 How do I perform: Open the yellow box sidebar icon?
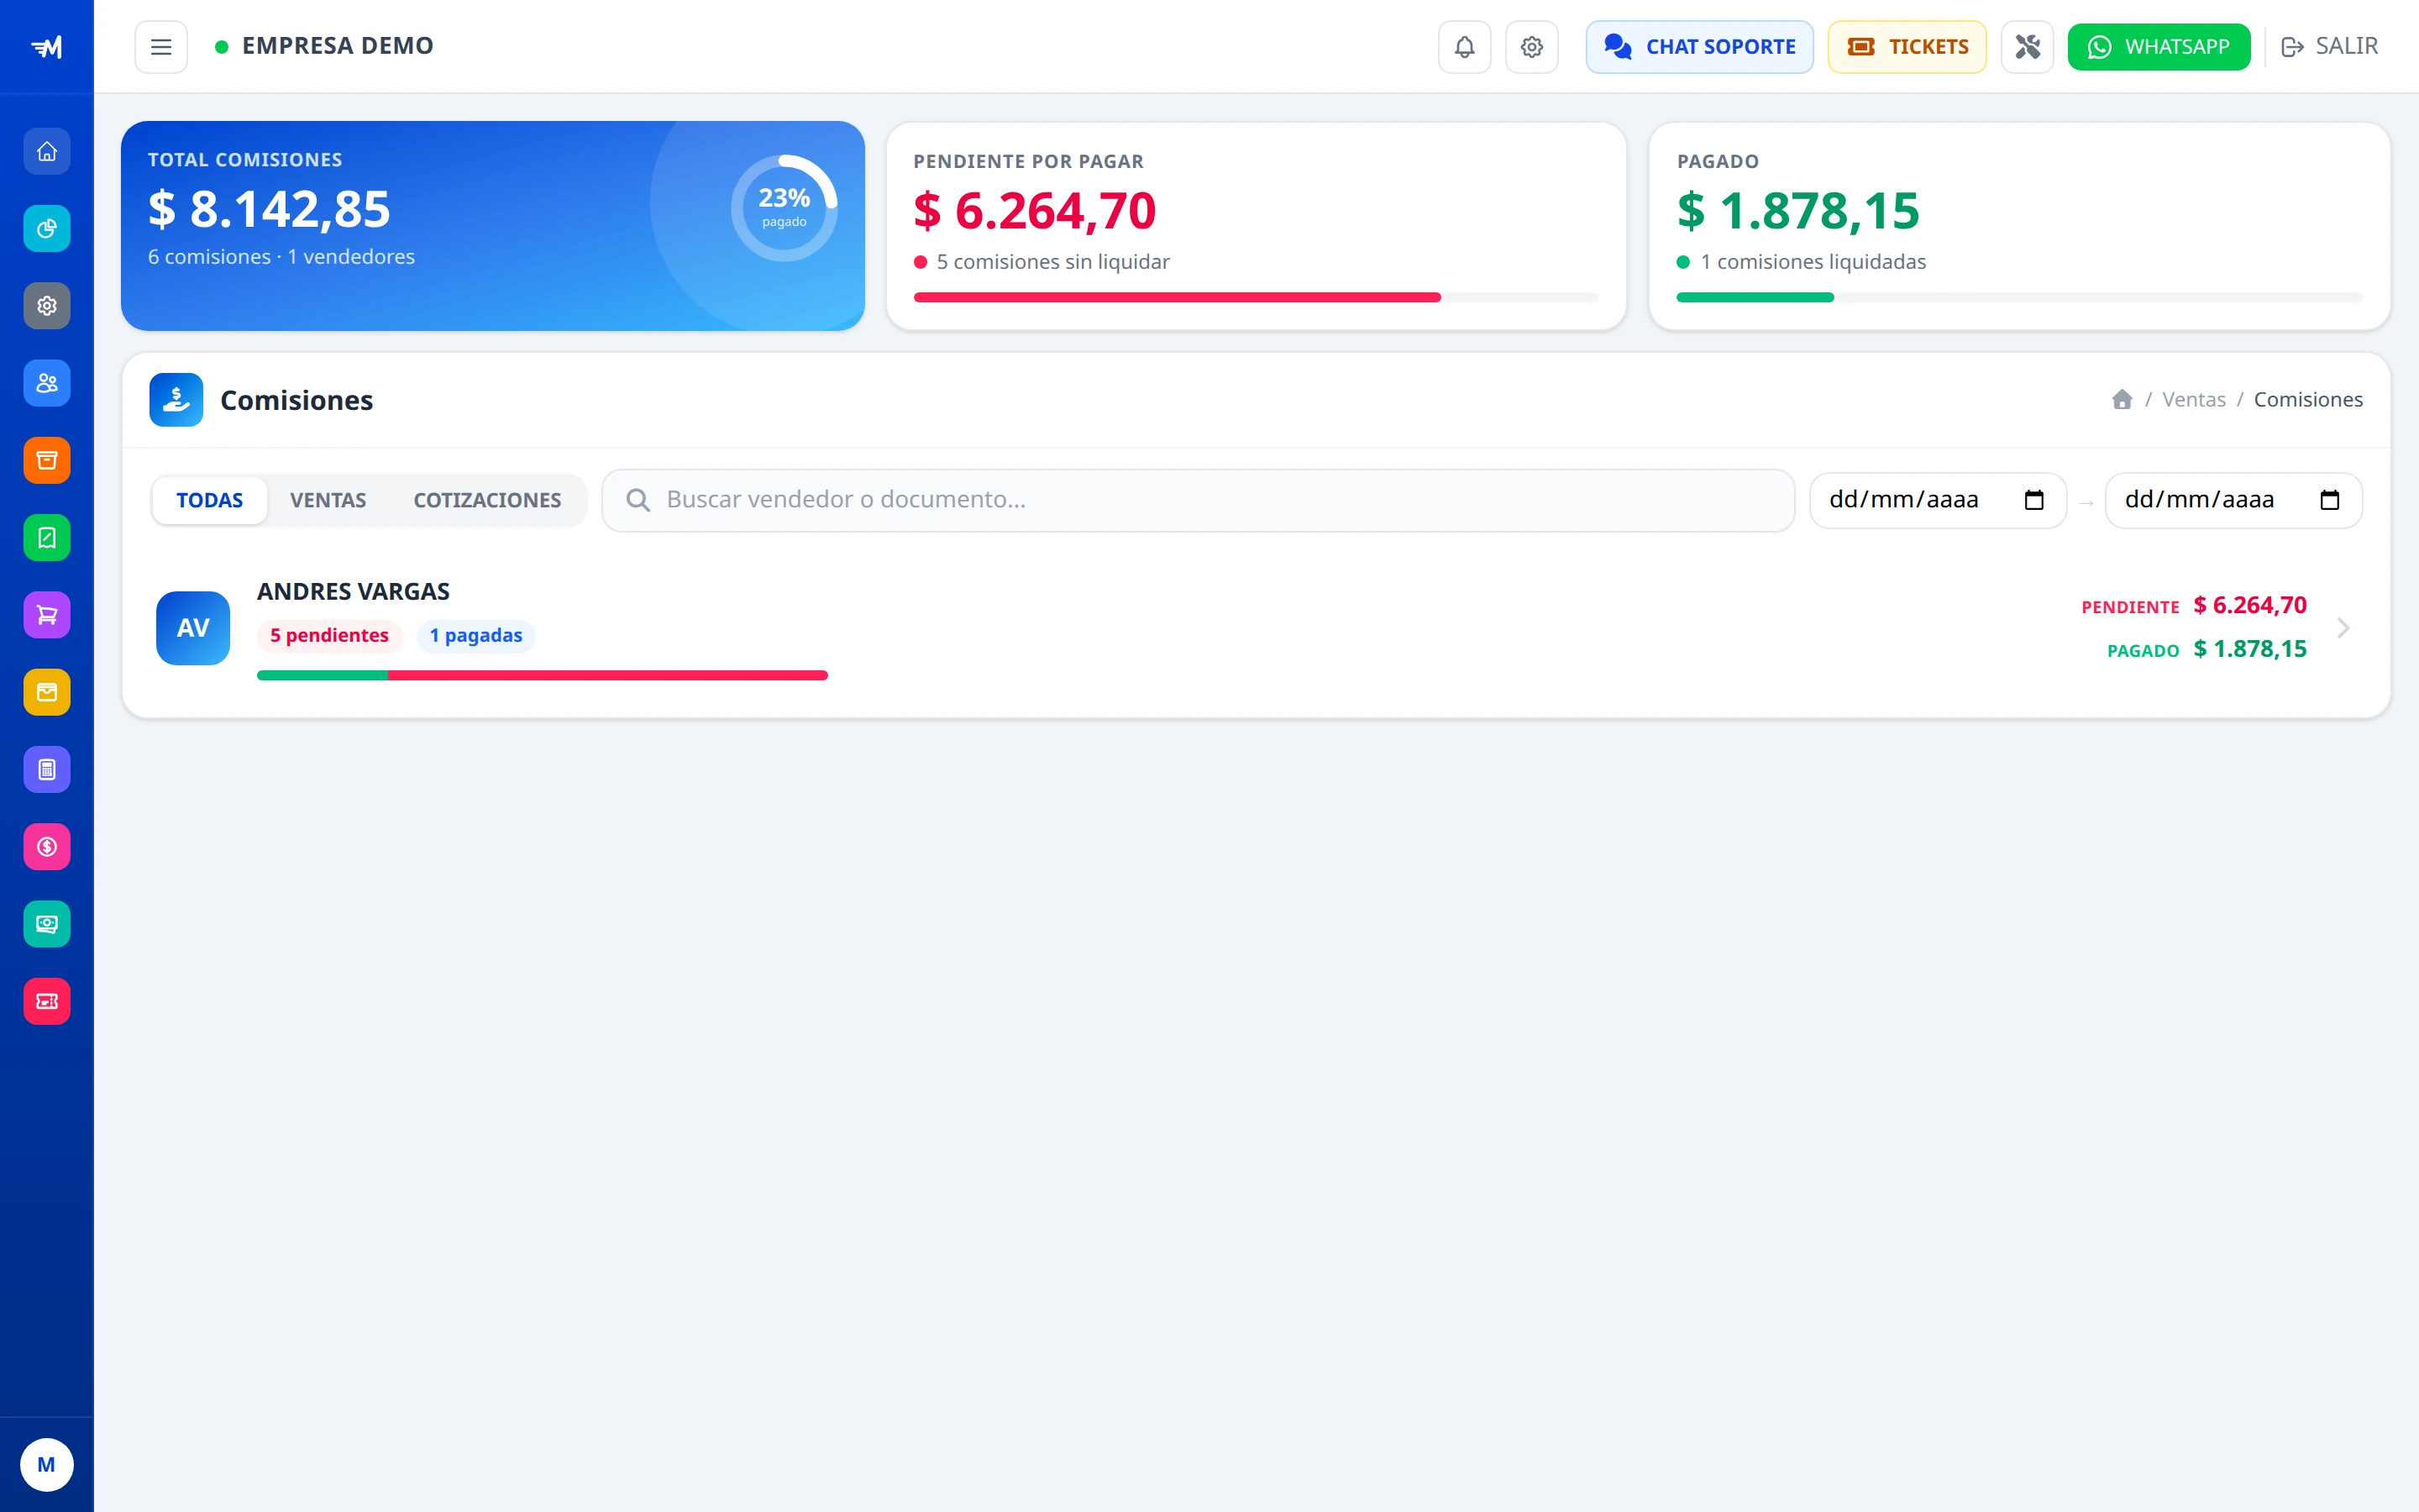pyautogui.click(x=47, y=692)
